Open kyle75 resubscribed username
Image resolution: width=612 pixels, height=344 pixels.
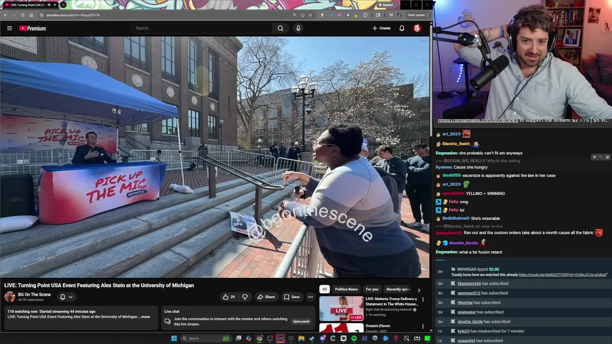point(463,331)
